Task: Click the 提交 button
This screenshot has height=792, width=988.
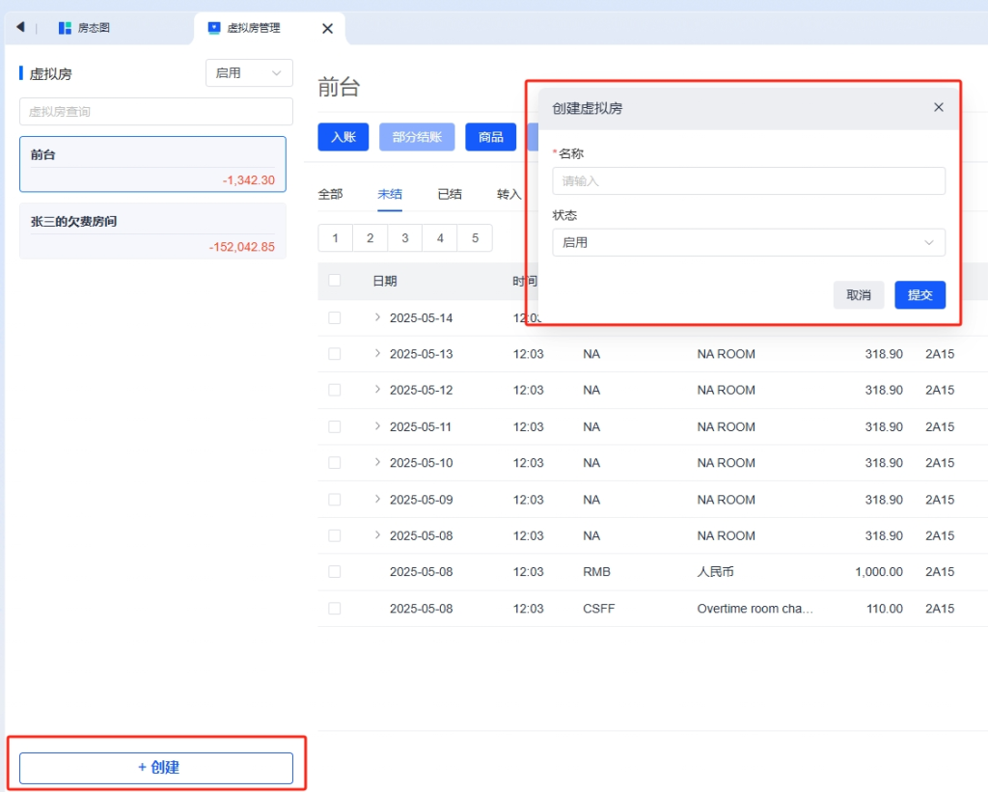Action: click(919, 295)
